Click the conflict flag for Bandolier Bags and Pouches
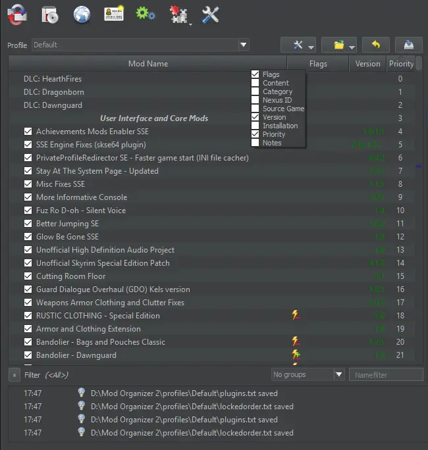428x450 pixels. 296,341
